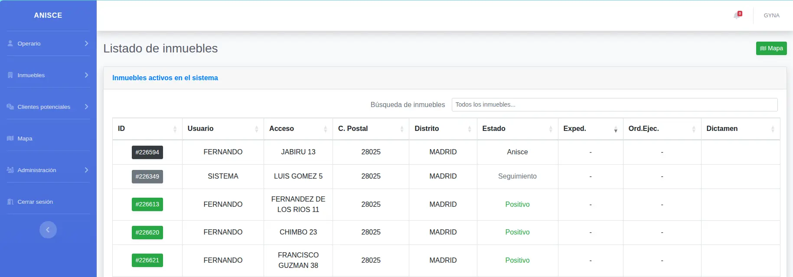
Task: Sort table by Estado column arrows
Action: 551,129
